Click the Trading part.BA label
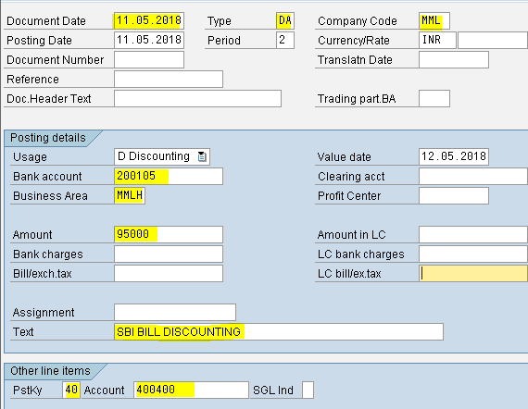 pos(357,99)
